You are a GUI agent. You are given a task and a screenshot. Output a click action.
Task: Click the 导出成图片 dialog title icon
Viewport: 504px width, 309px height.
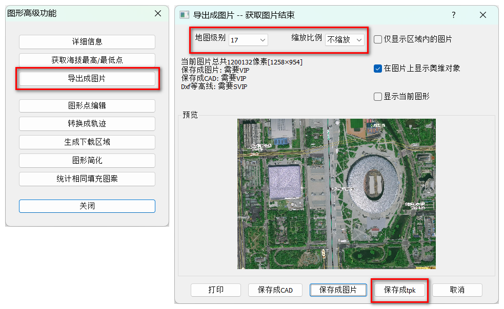pos(184,15)
